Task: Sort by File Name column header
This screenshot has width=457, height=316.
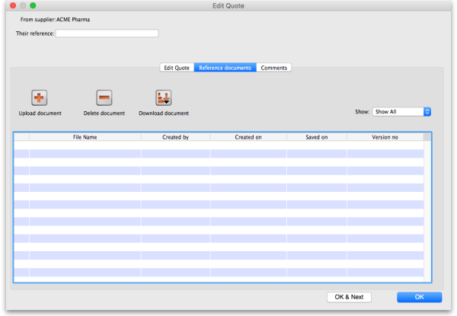Action: (x=85, y=137)
